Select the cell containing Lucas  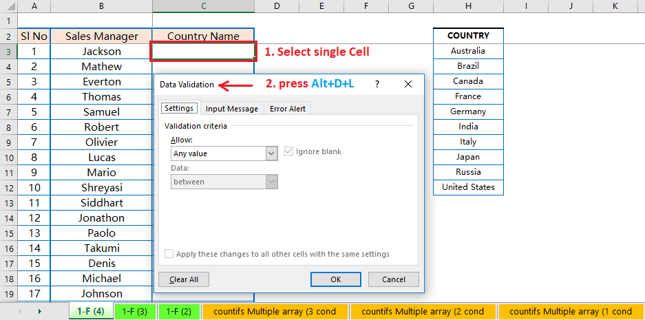point(101,158)
